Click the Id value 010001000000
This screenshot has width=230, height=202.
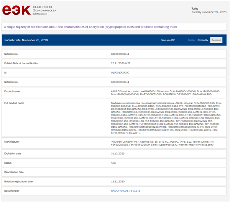[x=120, y=73]
